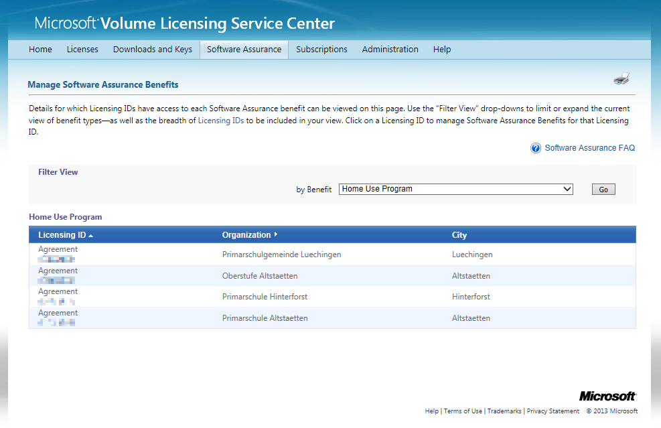This screenshot has width=661, height=428.
Task: Switch to the Licenses tab
Action: tap(82, 50)
